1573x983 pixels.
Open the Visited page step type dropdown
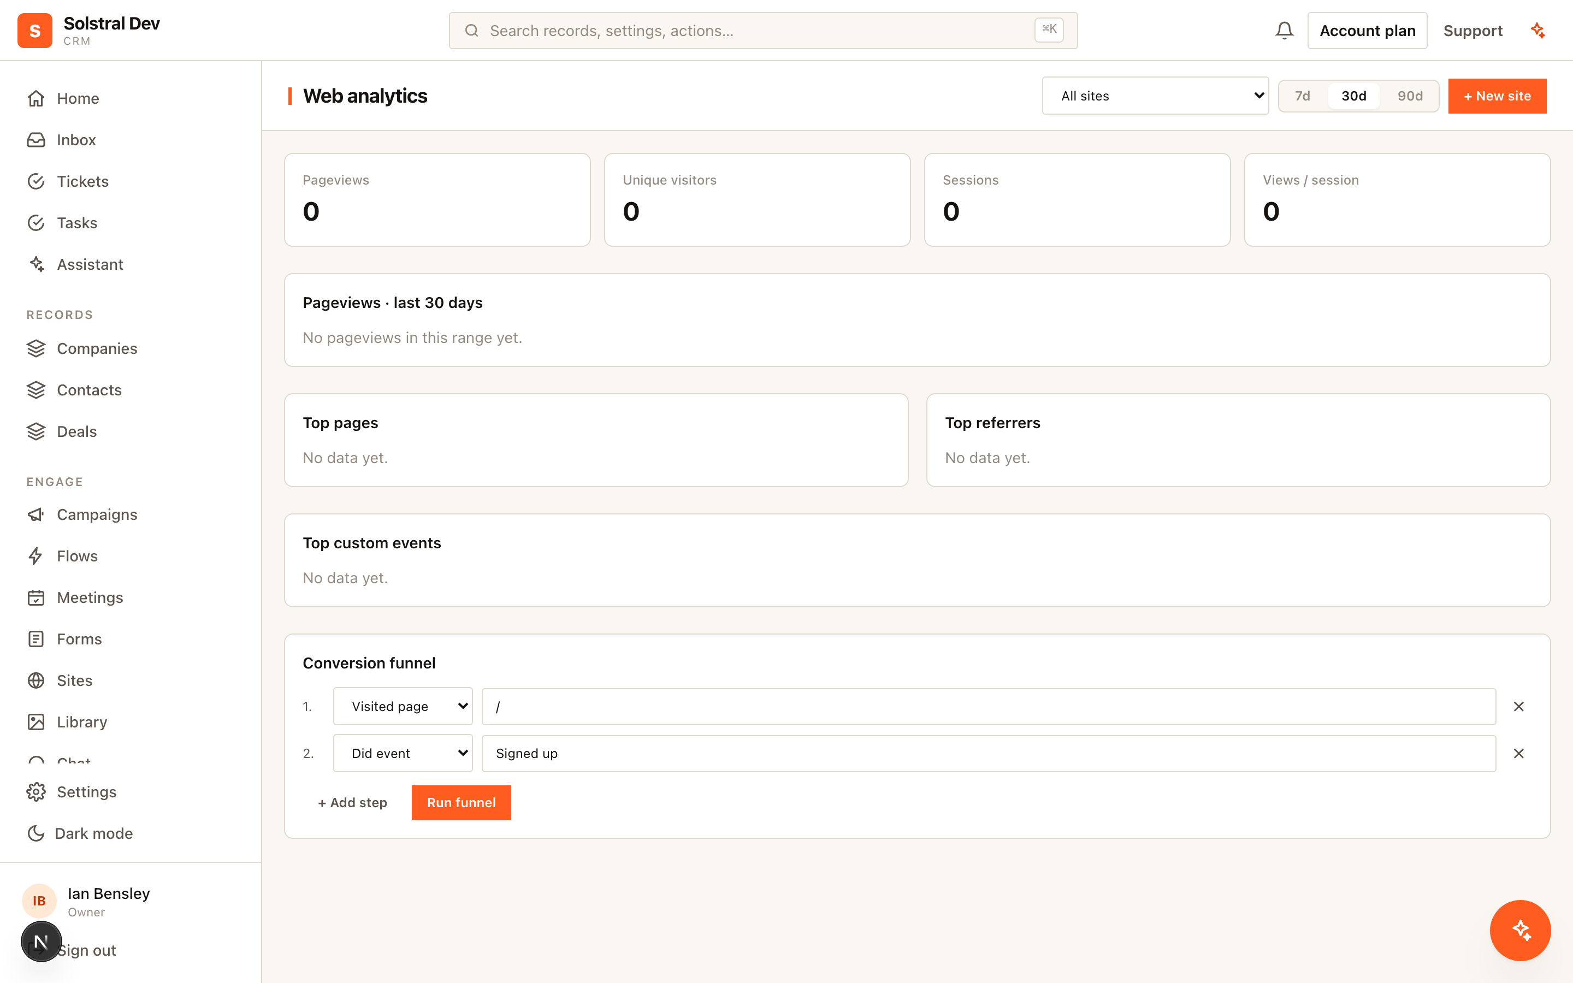click(x=403, y=706)
